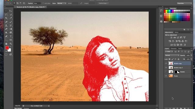Add a Vibrance adjustment
Screen dimensions: 195x109
click(x=184, y=38)
